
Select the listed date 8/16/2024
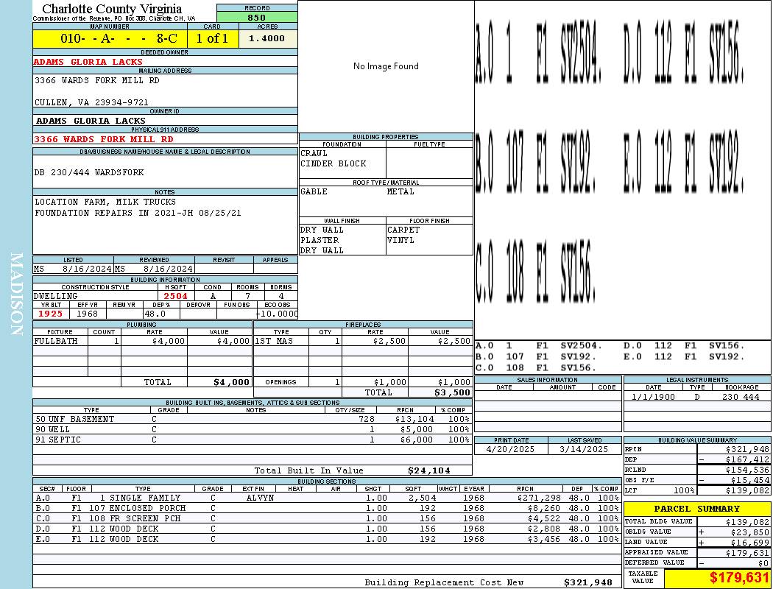(x=87, y=269)
